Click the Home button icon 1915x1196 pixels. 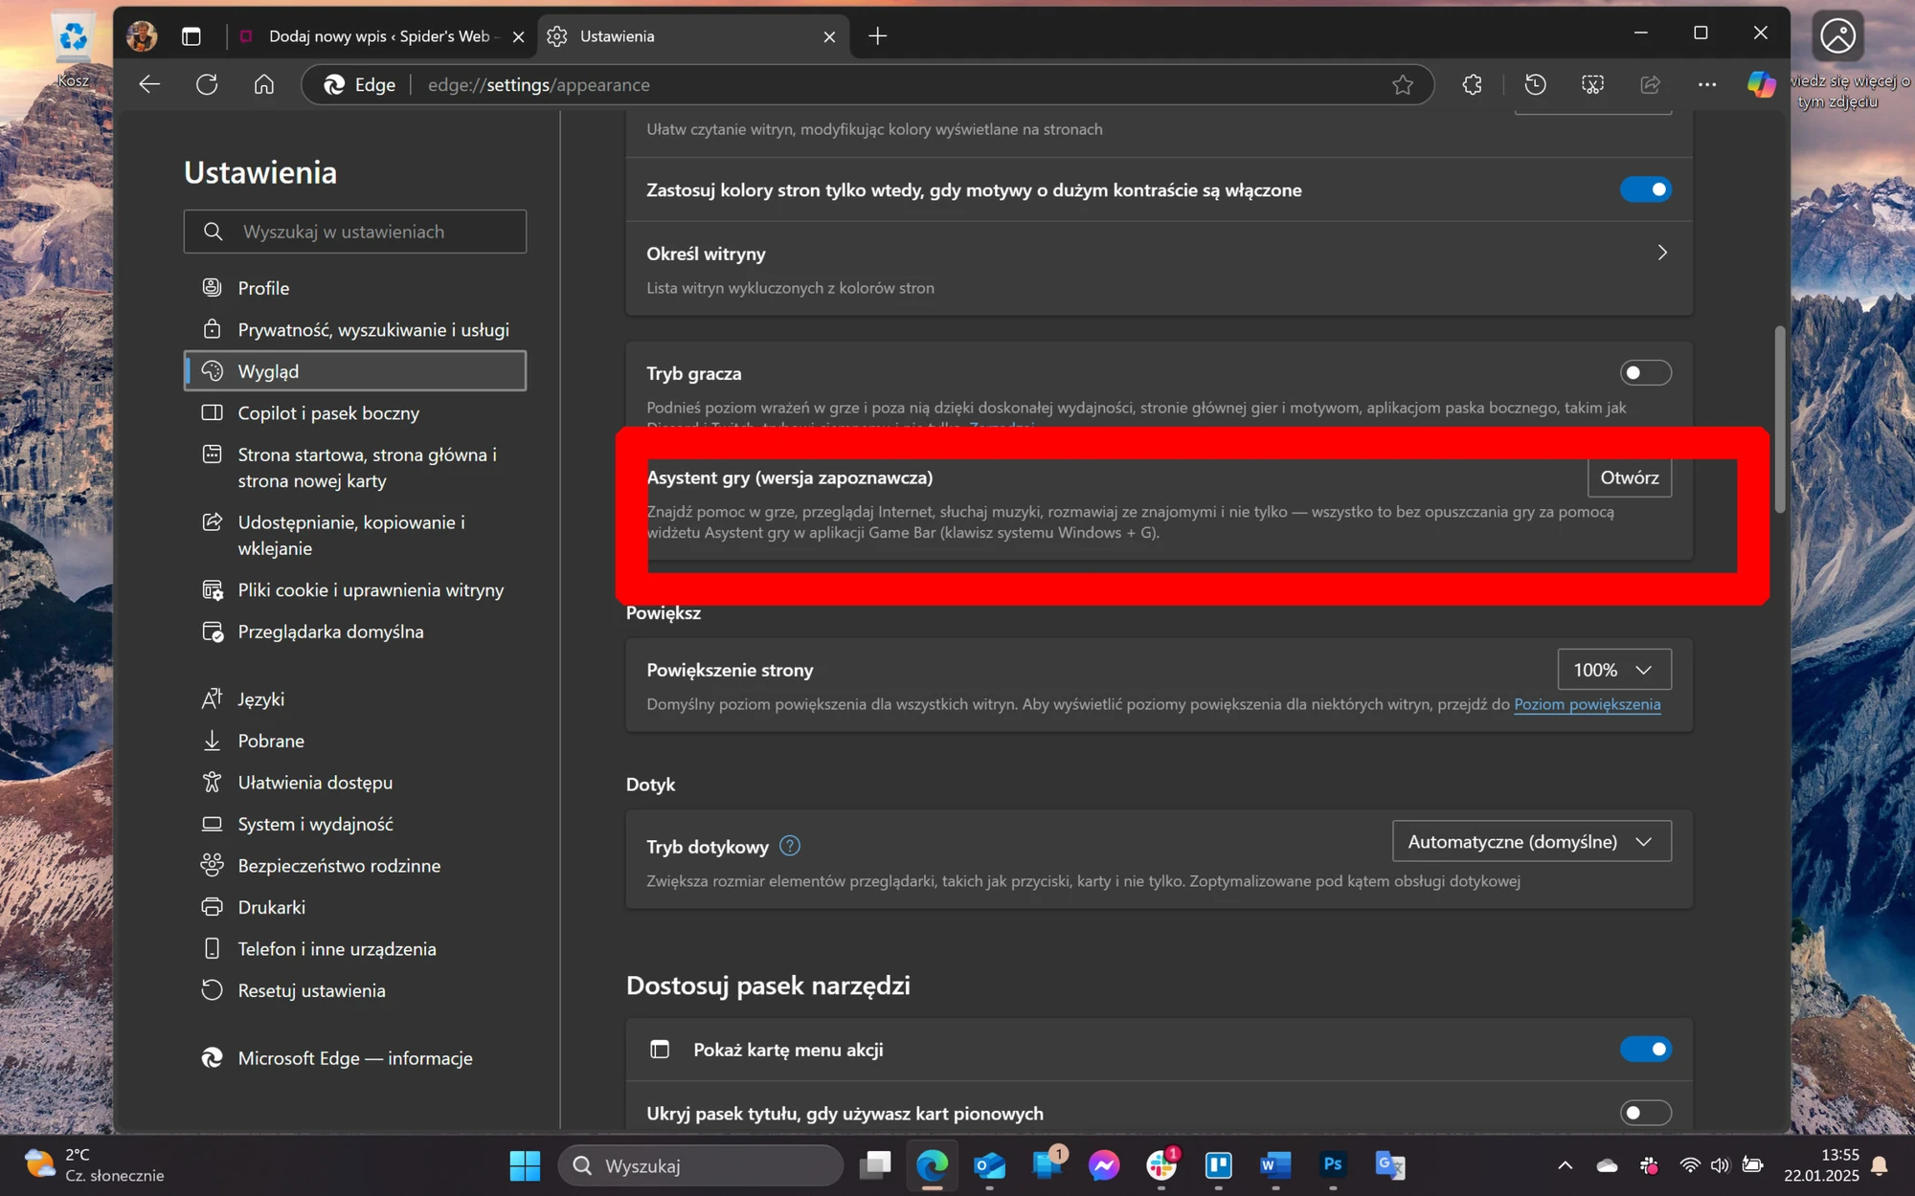point(264,84)
